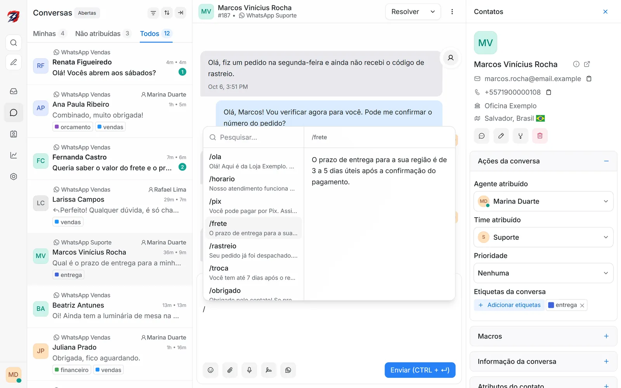Click the sort conversations icon
This screenshot has height=388, width=621.
[x=167, y=13]
